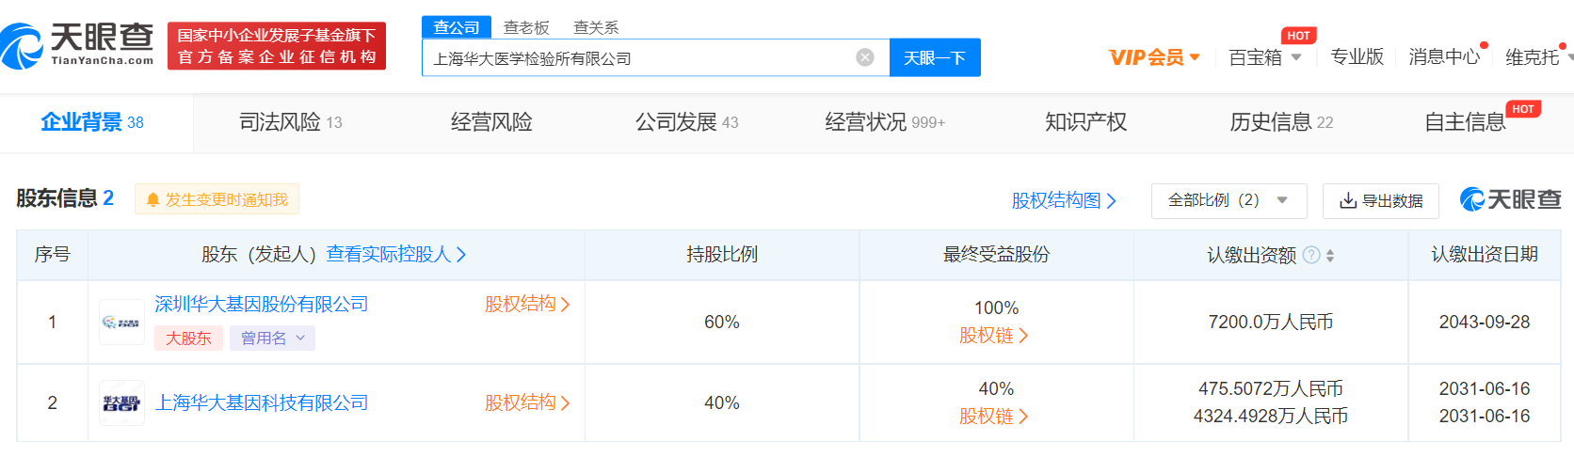The image size is (1574, 457).
Task: Open the 全部比例 (2) dropdown filter
Action: pos(1228,200)
